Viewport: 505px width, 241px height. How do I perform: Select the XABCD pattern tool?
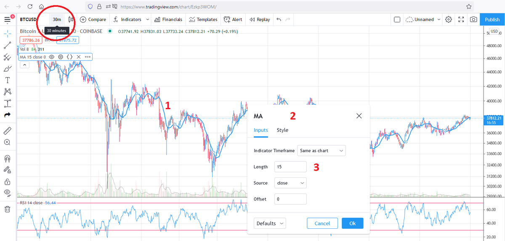coord(7,91)
